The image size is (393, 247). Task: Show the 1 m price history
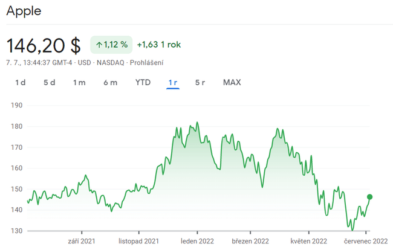pyautogui.click(x=79, y=83)
